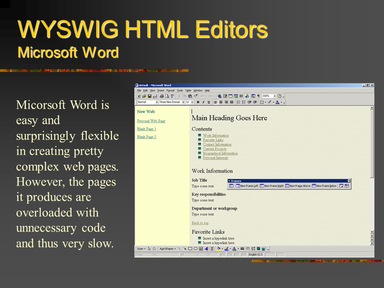Toggle Underline formatting
The image size is (384, 288).
pos(209,102)
